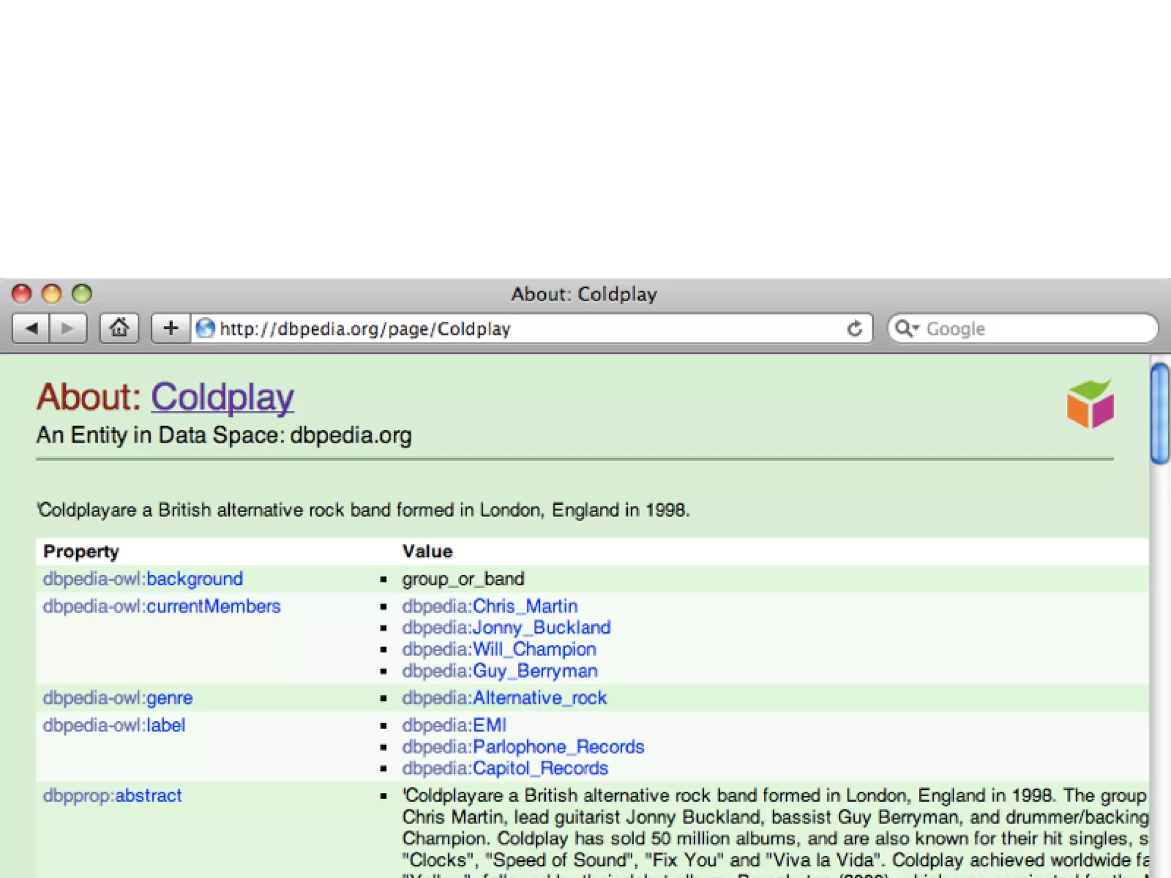
Task: Click the green zoom window button
Action: pos(82,294)
